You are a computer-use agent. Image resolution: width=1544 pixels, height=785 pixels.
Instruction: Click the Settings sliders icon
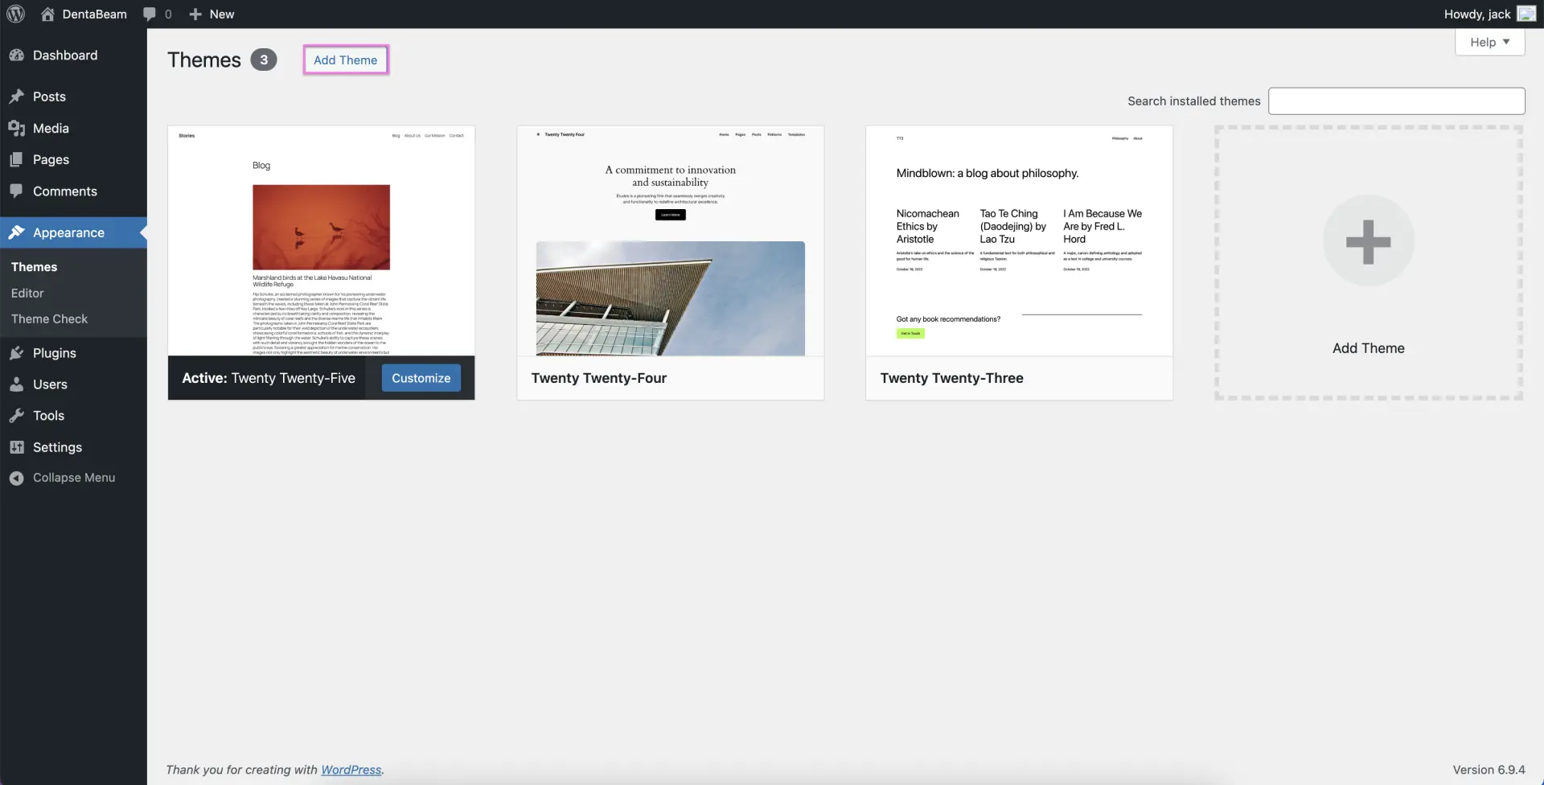17,447
